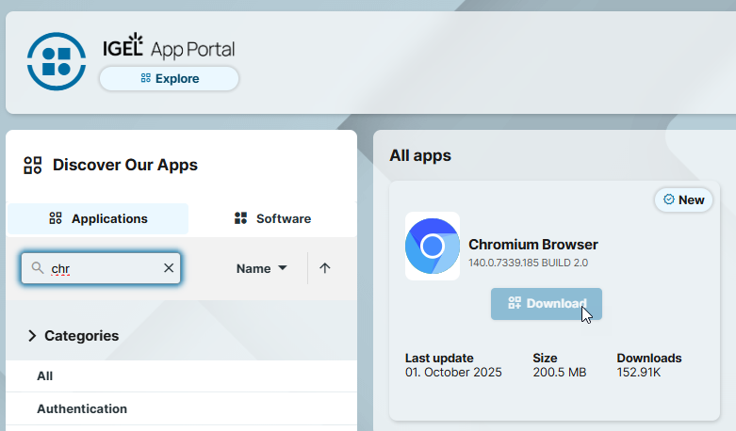The width and height of the screenshot is (736, 431).
Task: Click the Discover Our Apps grid icon
Action: click(33, 166)
